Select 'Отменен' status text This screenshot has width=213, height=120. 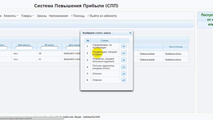point(97,80)
